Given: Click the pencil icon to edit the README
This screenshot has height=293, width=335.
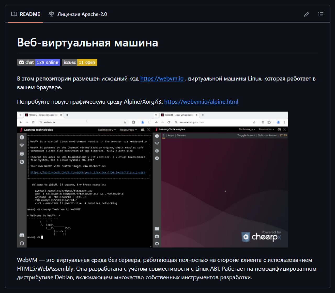Looking at the screenshot, I should 306,14.
